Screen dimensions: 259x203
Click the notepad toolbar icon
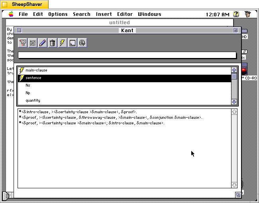(72, 43)
